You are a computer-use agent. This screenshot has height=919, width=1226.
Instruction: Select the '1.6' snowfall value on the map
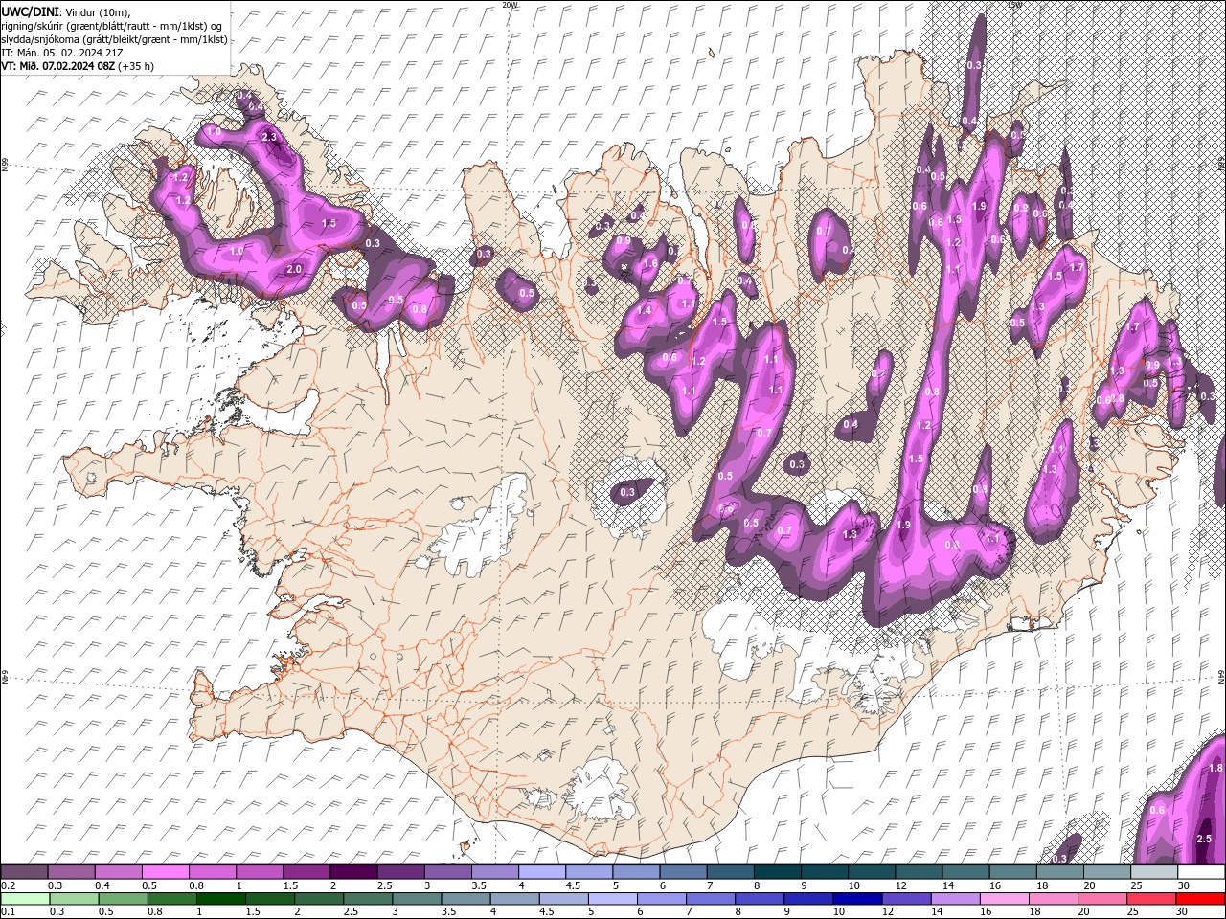coord(650,263)
